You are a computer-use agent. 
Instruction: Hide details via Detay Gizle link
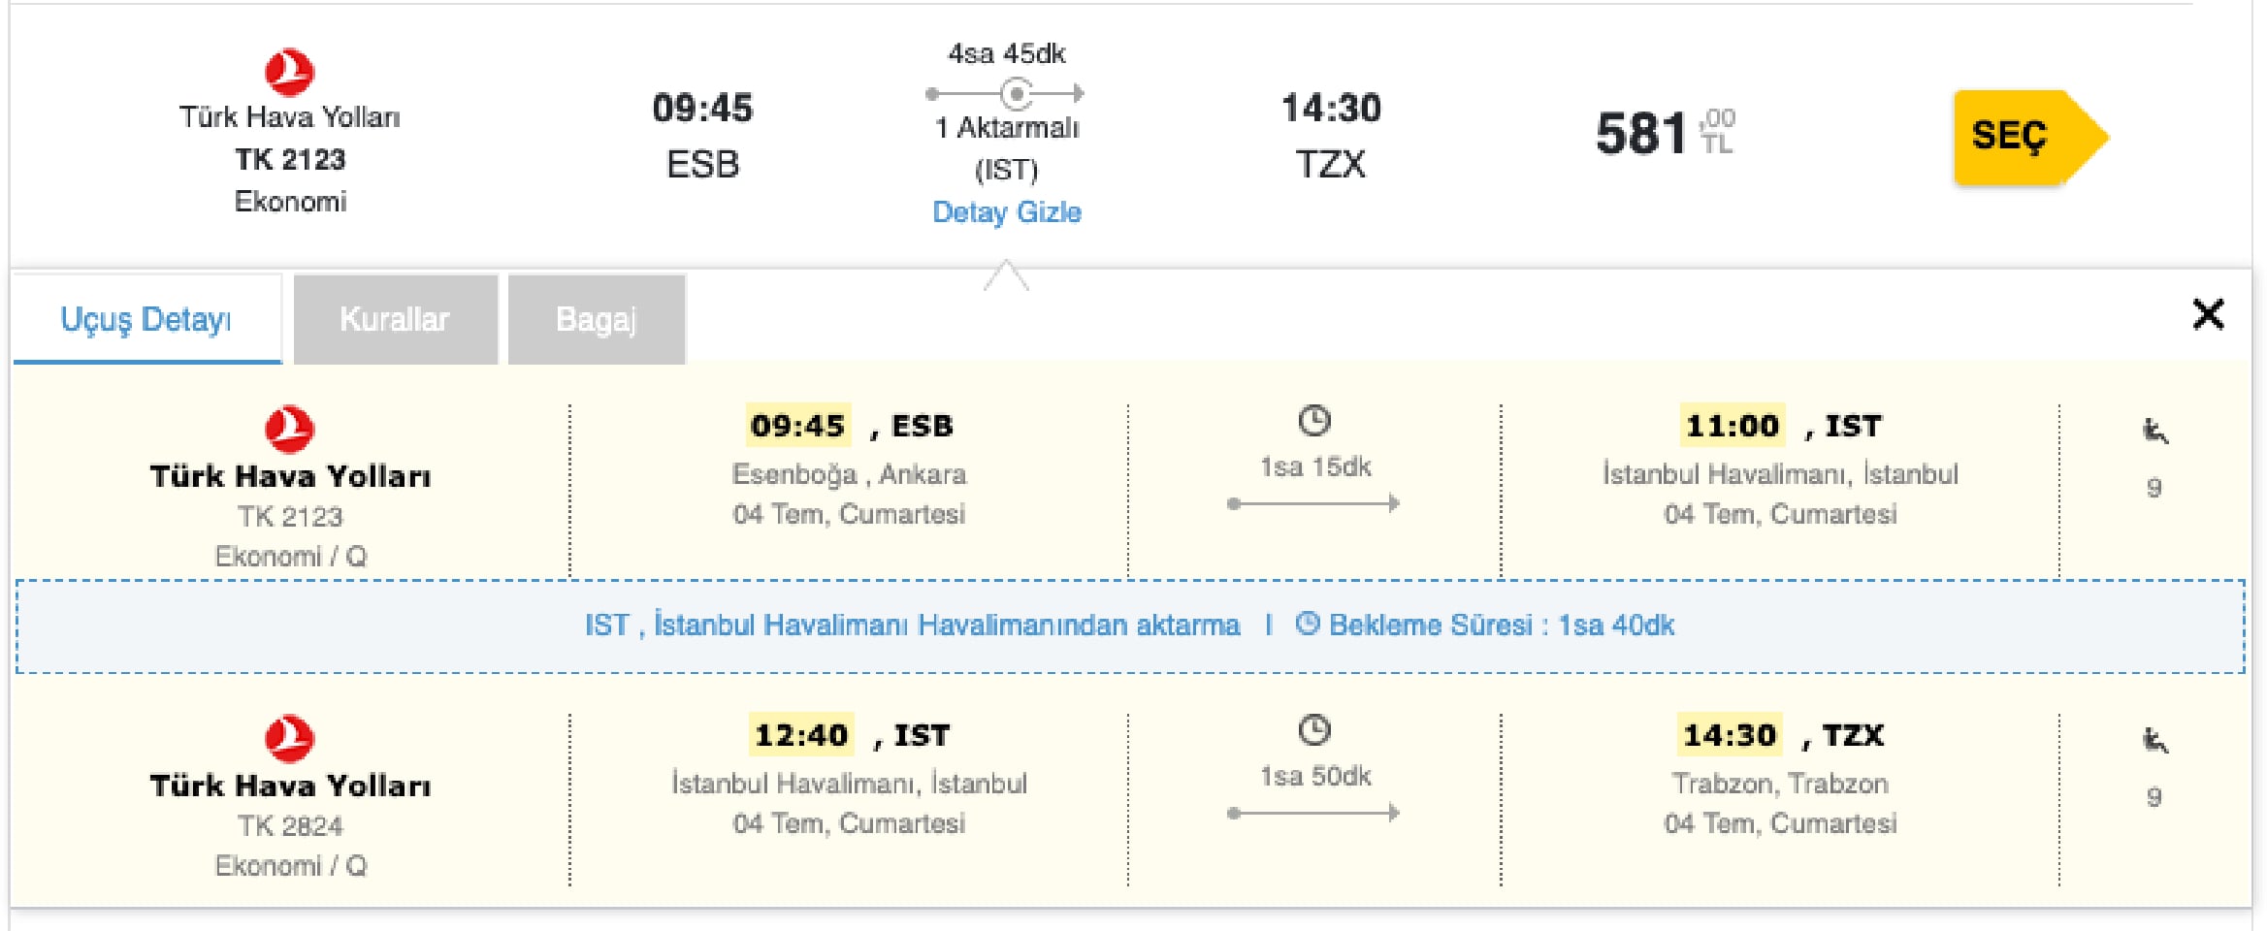pyautogui.click(x=1006, y=212)
